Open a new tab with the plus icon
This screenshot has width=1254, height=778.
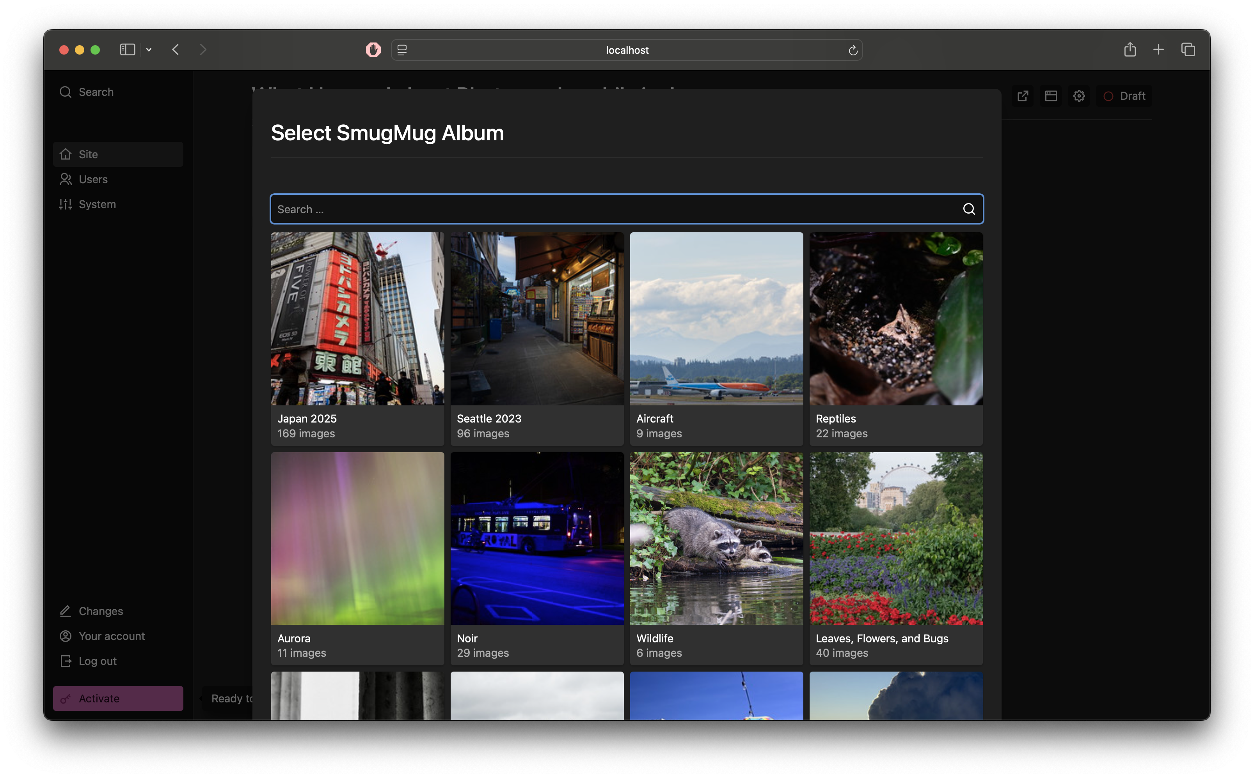[1158, 50]
